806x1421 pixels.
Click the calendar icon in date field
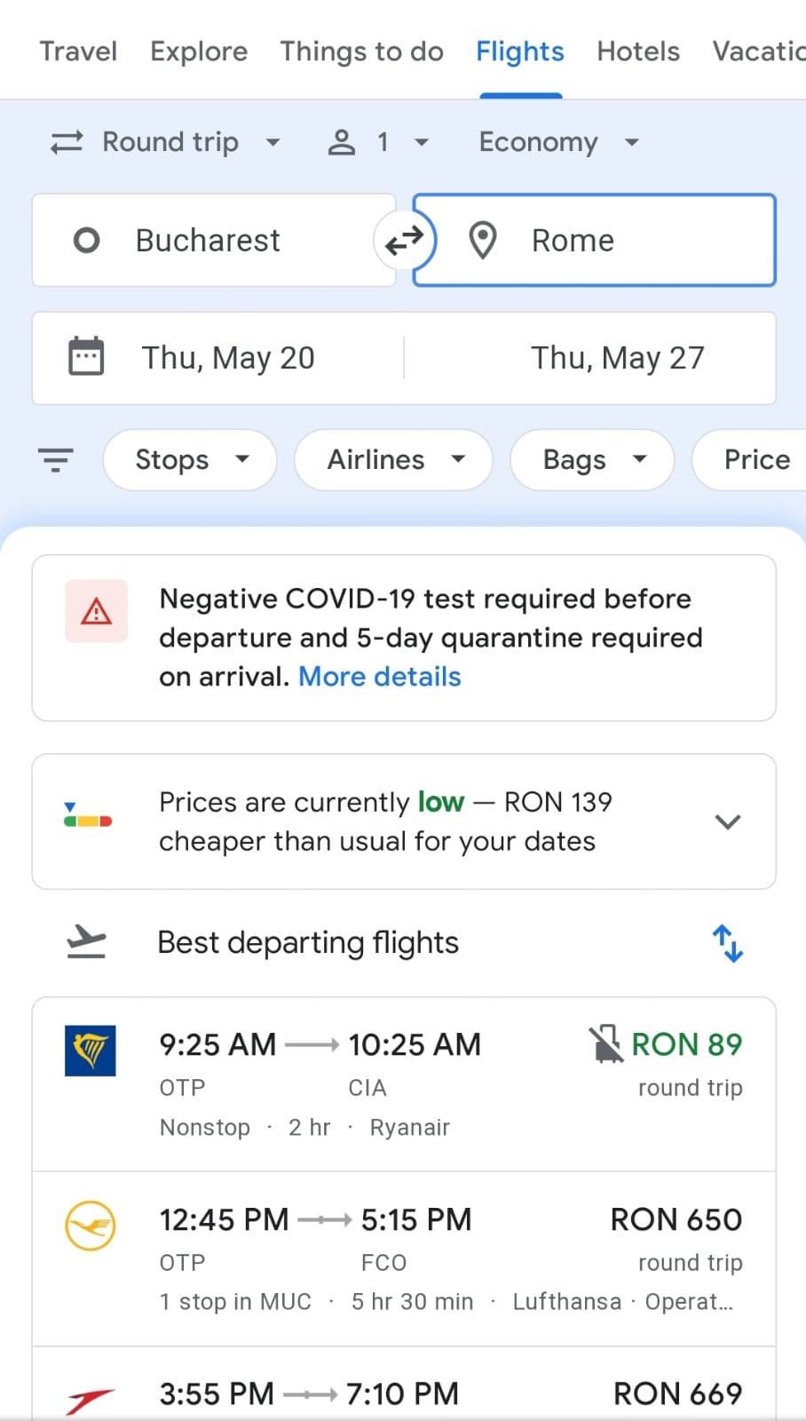click(86, 357)
